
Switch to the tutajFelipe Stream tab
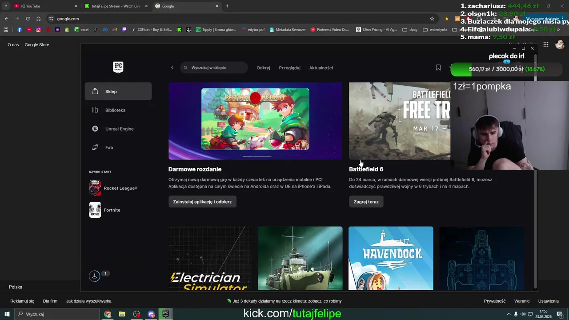[116, 6]
